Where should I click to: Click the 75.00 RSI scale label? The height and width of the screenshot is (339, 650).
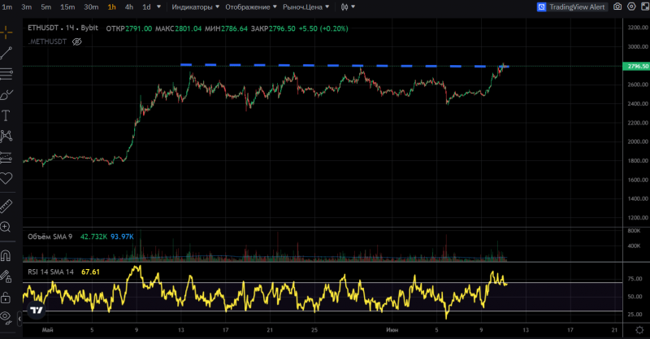pos(635,278)
